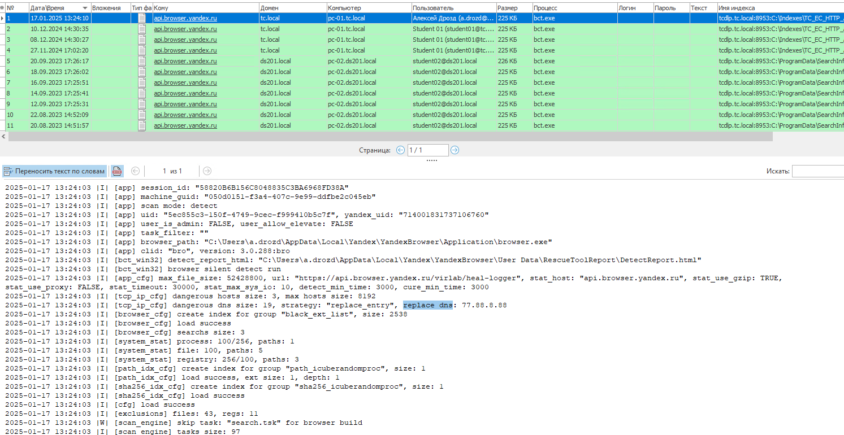The image size is (844, 435).
Task: Click the document icon for 10.12.2024 14:30:35 row
Action: [142, 29]
